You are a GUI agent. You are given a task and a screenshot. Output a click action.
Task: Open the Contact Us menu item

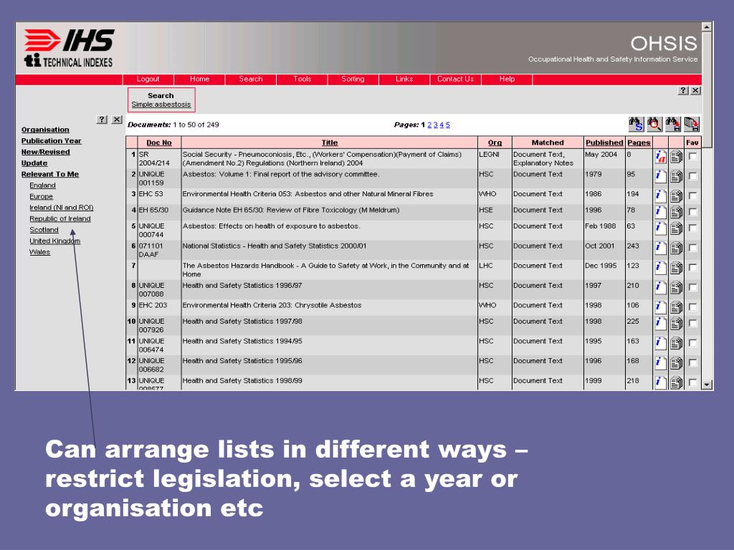coord(455,79)
